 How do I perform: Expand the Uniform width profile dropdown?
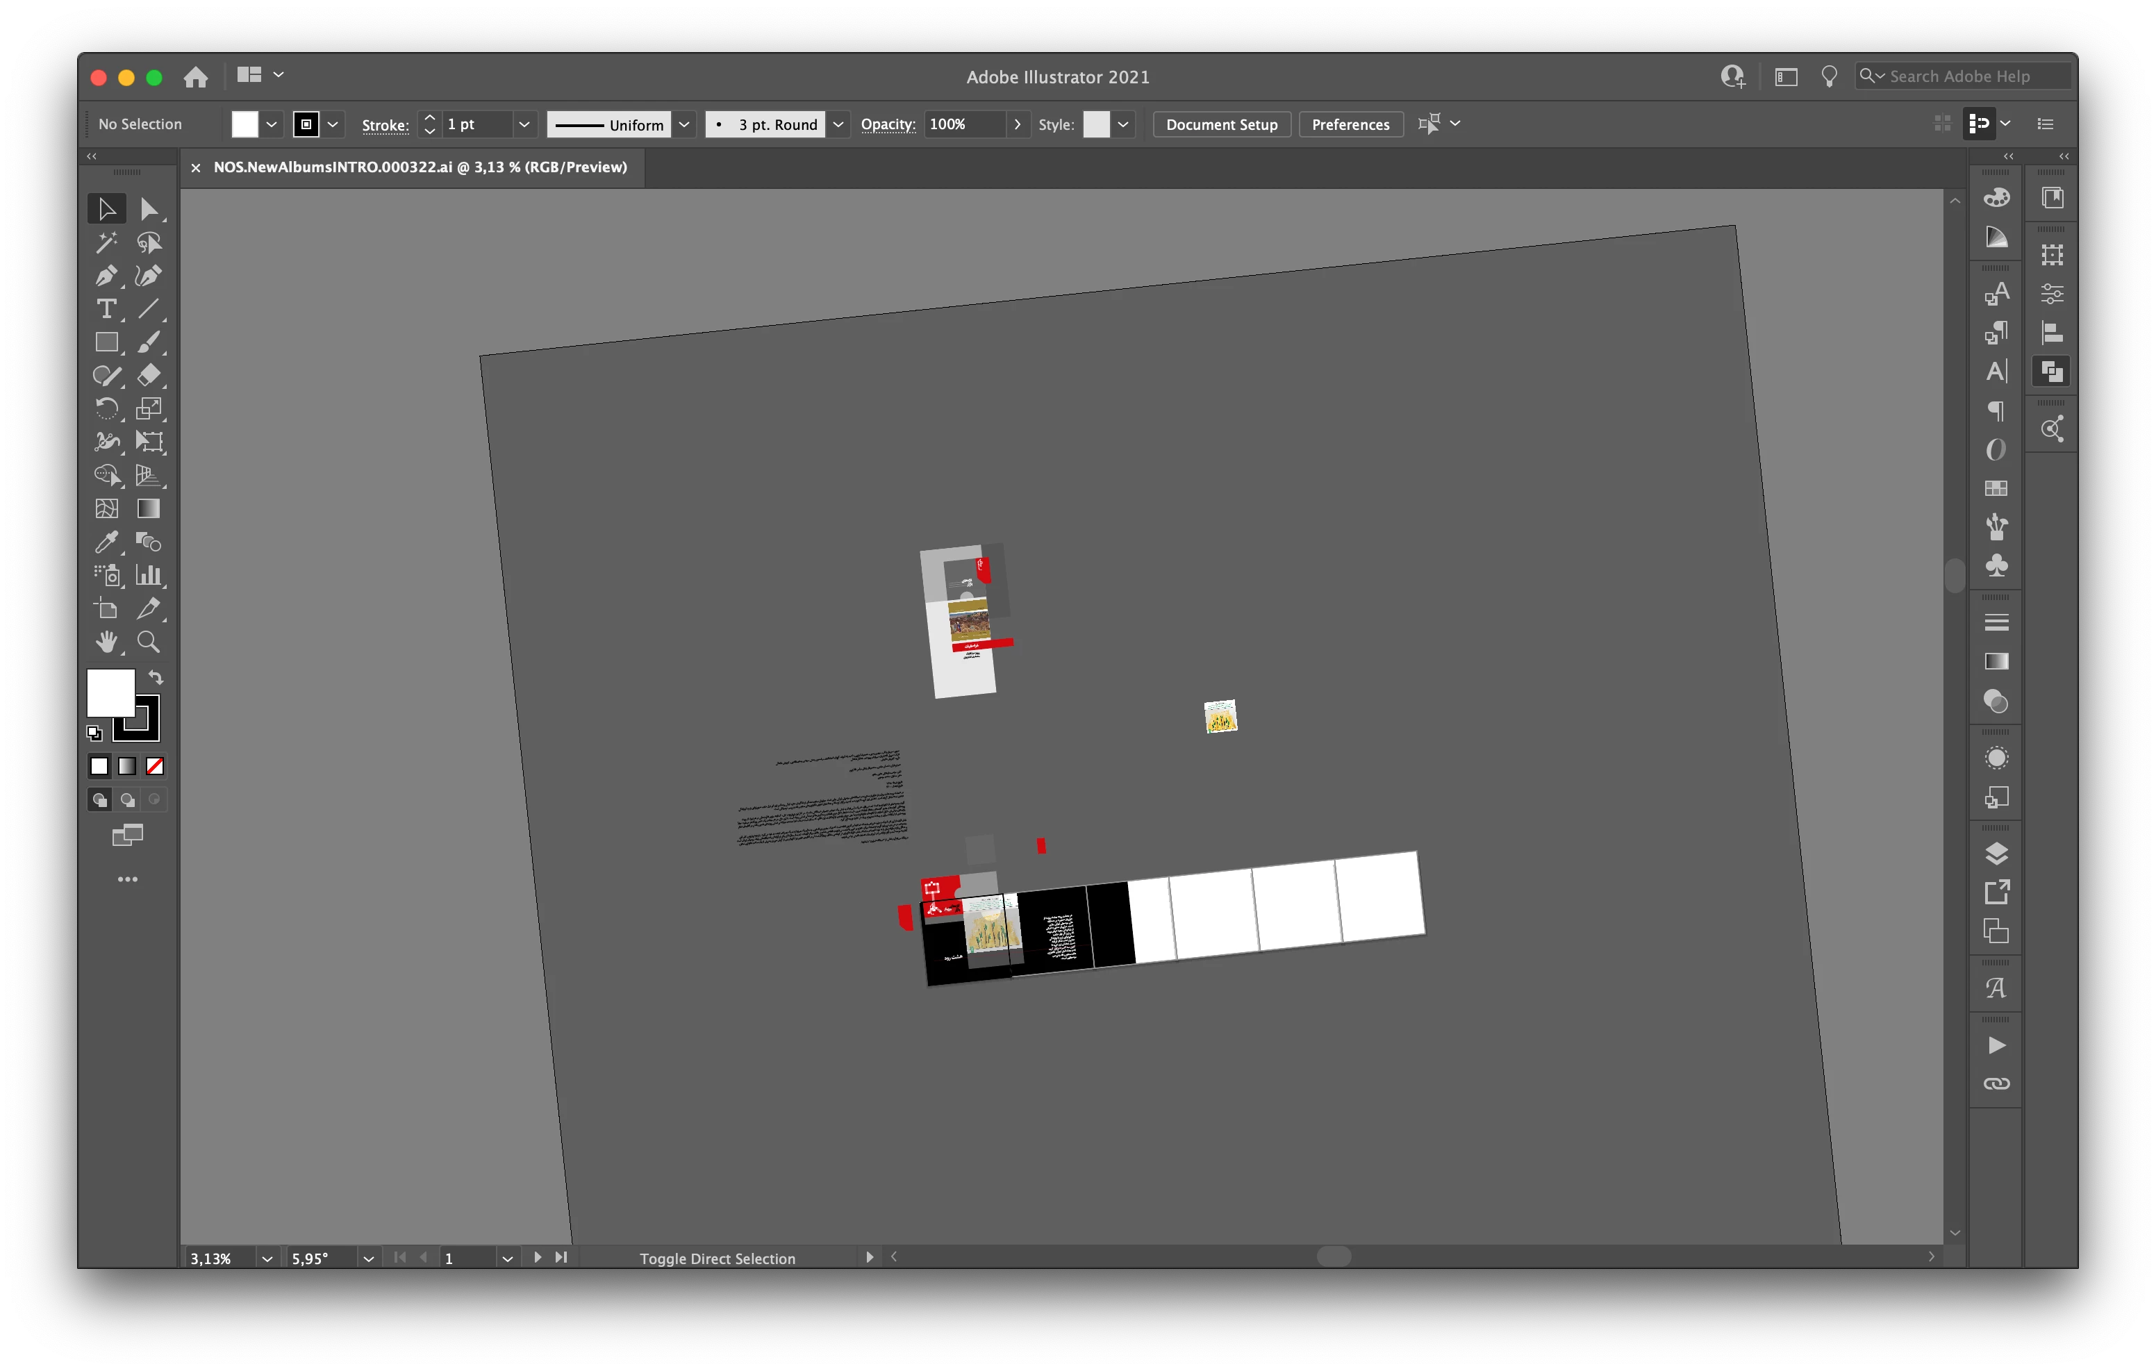[684, 124]
